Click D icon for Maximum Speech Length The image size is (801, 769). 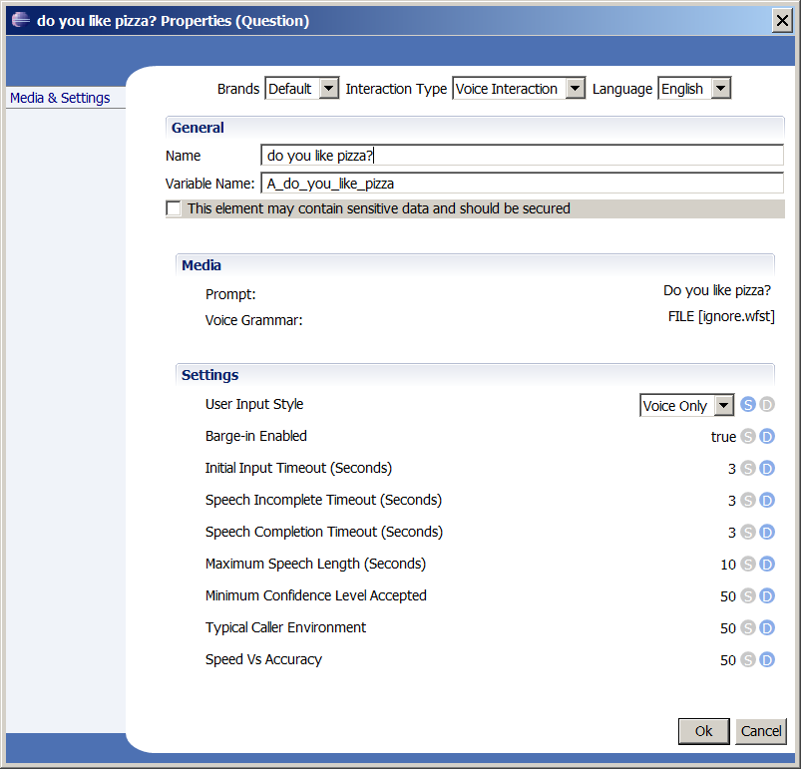point(767,565)
